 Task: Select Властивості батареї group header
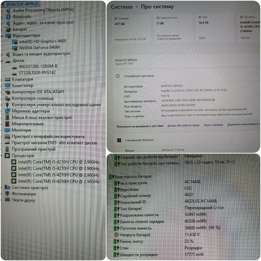(133, 177)
